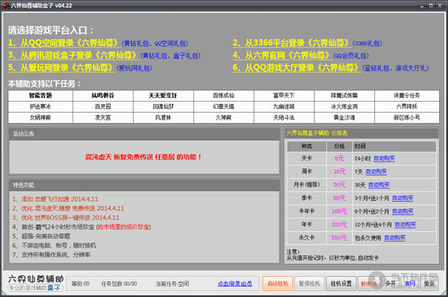Viewport: 448px width, 297px height.
Task: Click 自动购买 link for 月卡(推荐)
Action: (379, 185)
